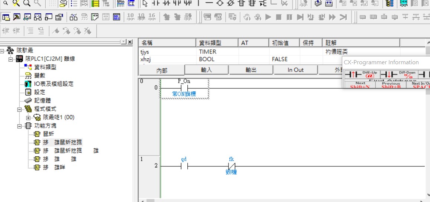Click the new closed coil icon
This screenshot has height=202, width=430.
click(230, 4)
